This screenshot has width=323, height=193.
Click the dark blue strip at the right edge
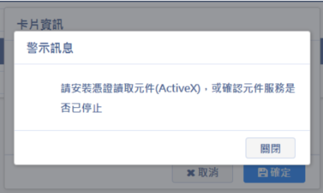tap(322, 51)
